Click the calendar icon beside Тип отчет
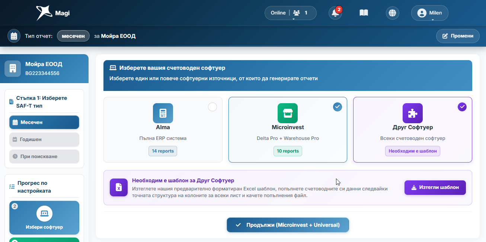The height and width of the screenshot is (242, 486). (14, 36)
